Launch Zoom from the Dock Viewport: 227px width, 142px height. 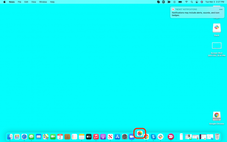point(132,137)
